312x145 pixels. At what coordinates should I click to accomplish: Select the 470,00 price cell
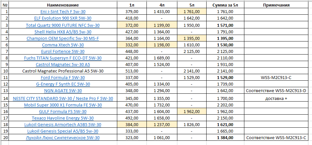point(132,105)
